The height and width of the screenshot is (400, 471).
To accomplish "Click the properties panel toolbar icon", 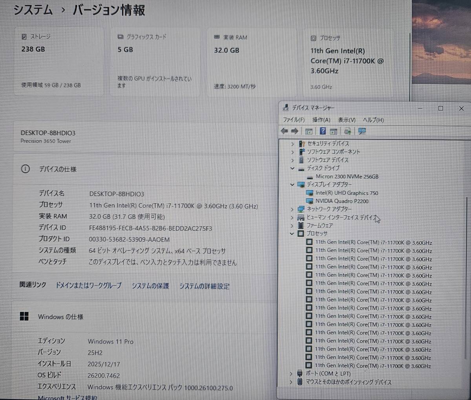I will tap(334, 132).
